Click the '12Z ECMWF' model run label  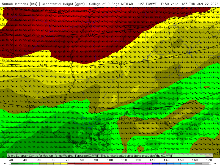pyautogui.click(x=147, y=4)
